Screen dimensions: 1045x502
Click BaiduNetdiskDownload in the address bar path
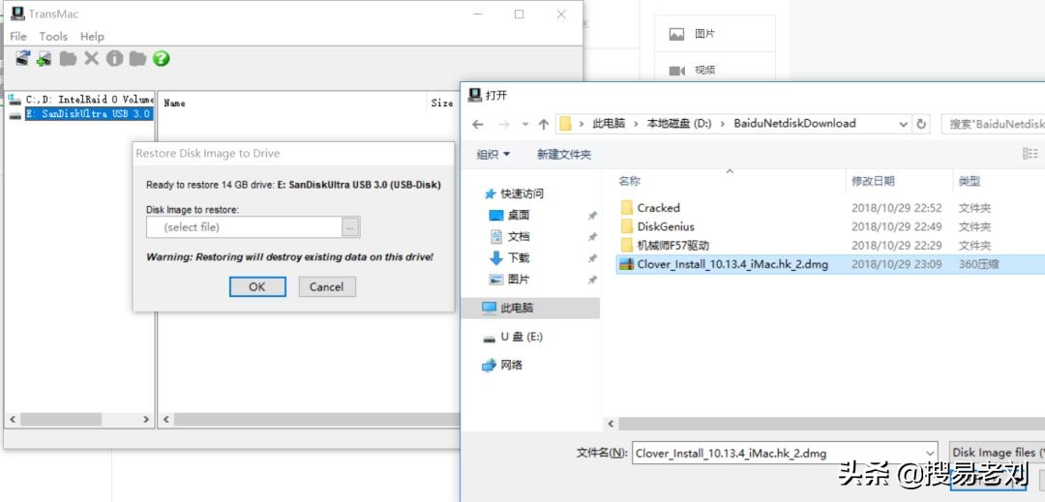tap(794, 124)
